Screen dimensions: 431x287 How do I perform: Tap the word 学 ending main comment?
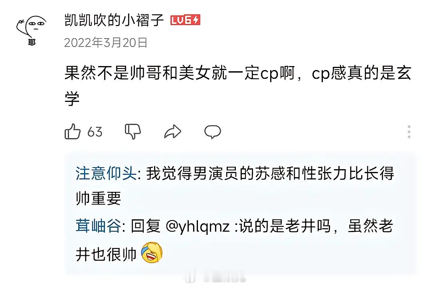[72, 99]
